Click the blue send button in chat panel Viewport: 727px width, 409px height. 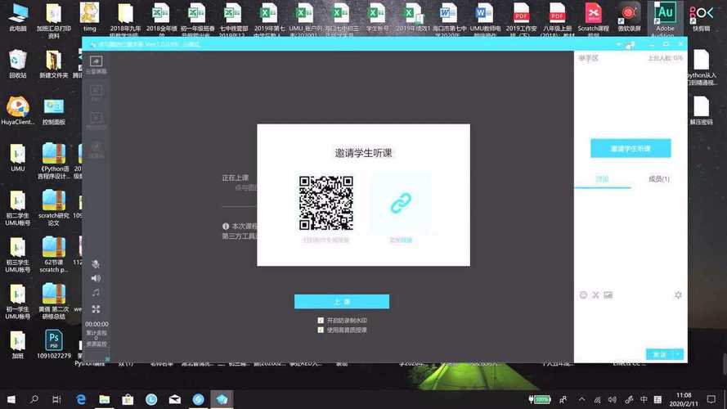click(659, 354)
